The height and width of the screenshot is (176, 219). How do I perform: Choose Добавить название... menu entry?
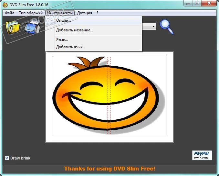74,30
